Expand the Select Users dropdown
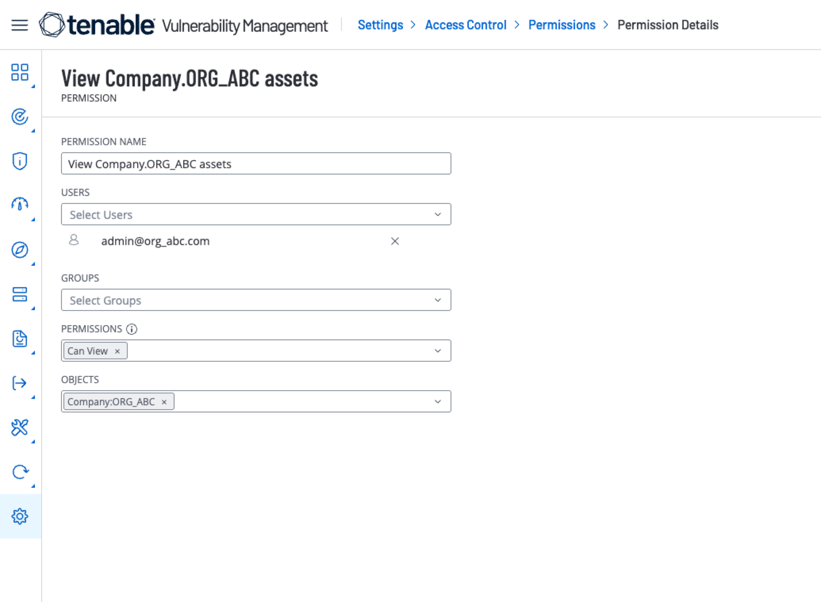 [x=437, y=215]
